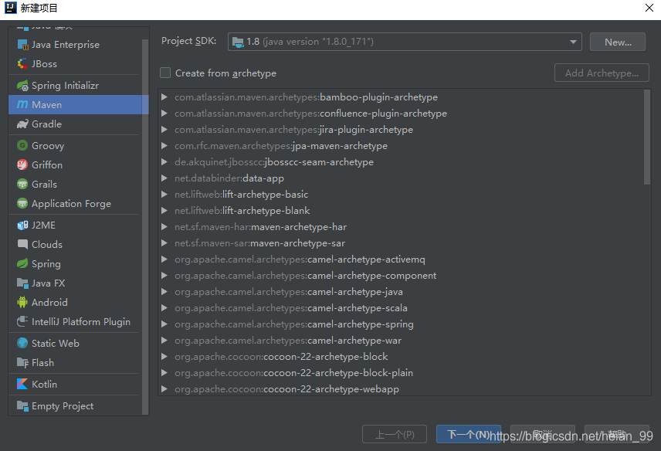Click the Application Forge icon
This screenshot has height=451, width=661.
(22, 204)
